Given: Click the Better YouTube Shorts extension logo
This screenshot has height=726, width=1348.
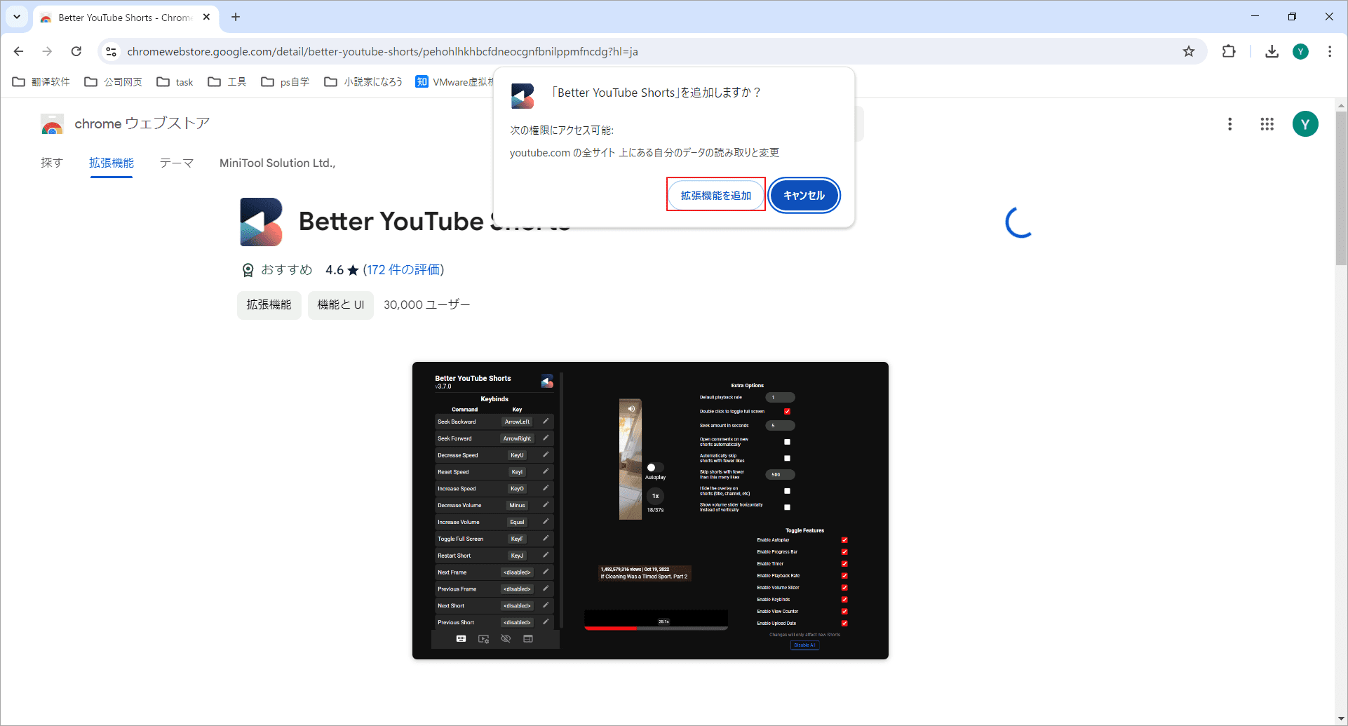Looking at the screenshot, I should click(x=262, y=222).
